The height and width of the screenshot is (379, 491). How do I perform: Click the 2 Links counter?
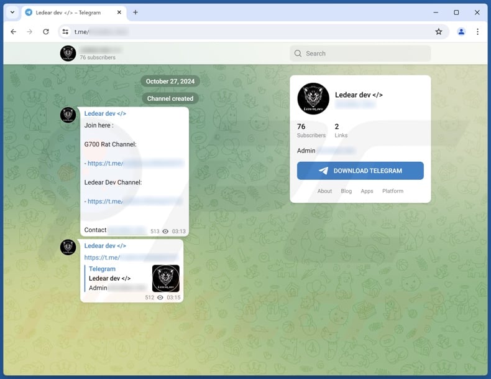pyautogui.click(x=341, y=131)
